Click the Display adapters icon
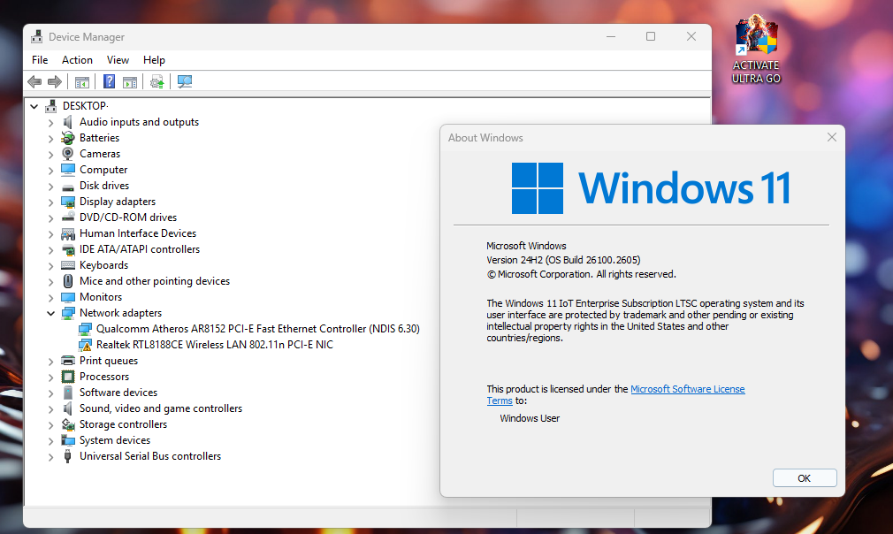 [68, 202]
